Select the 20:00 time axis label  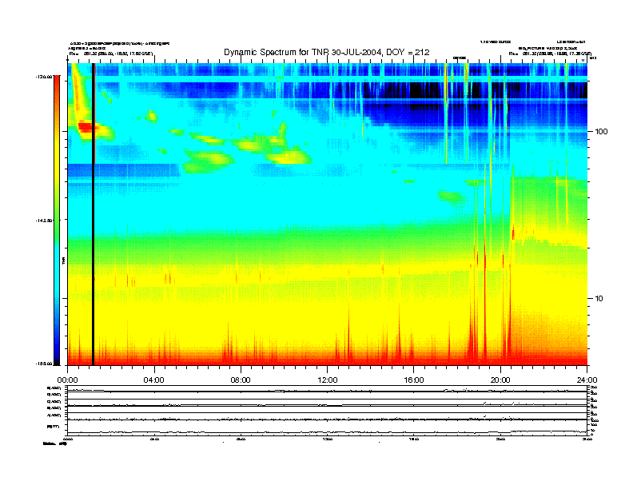[x=500, y=380]
